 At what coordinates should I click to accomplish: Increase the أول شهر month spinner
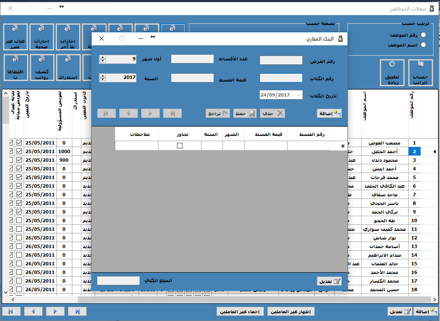coord(102,57)
